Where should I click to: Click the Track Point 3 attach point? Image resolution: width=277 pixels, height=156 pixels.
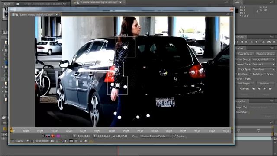pyautogui.click(x=116, y=69)
